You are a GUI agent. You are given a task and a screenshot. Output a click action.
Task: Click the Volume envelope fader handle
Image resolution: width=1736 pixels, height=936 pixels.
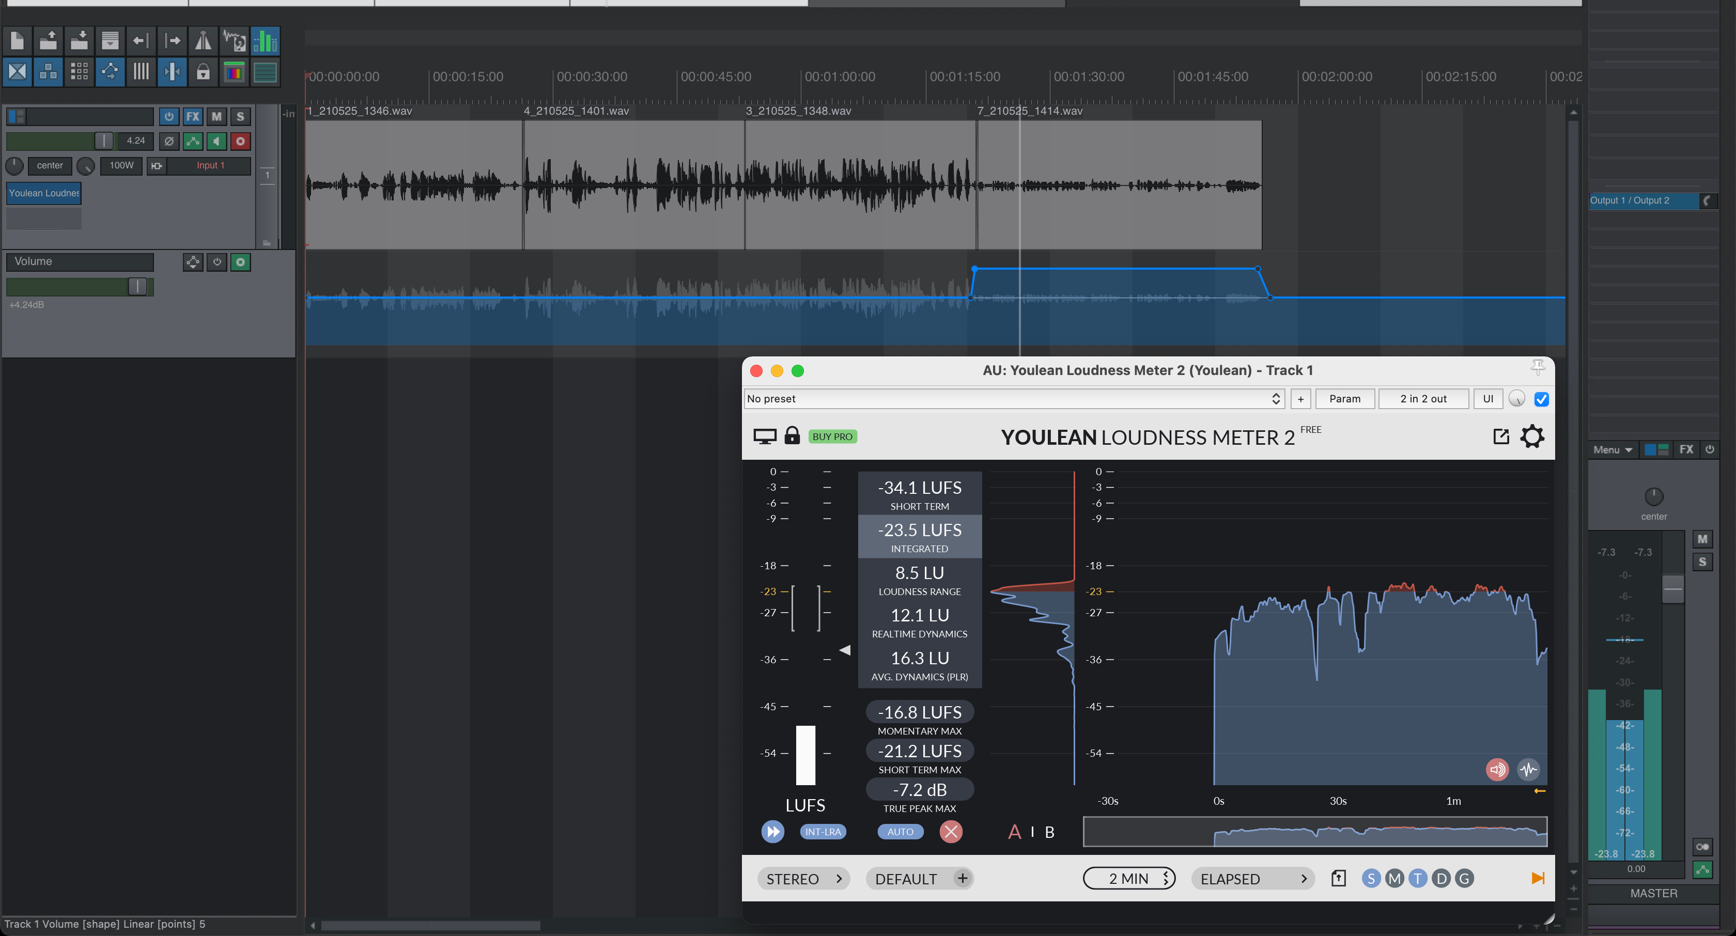(x=137, y=287)
